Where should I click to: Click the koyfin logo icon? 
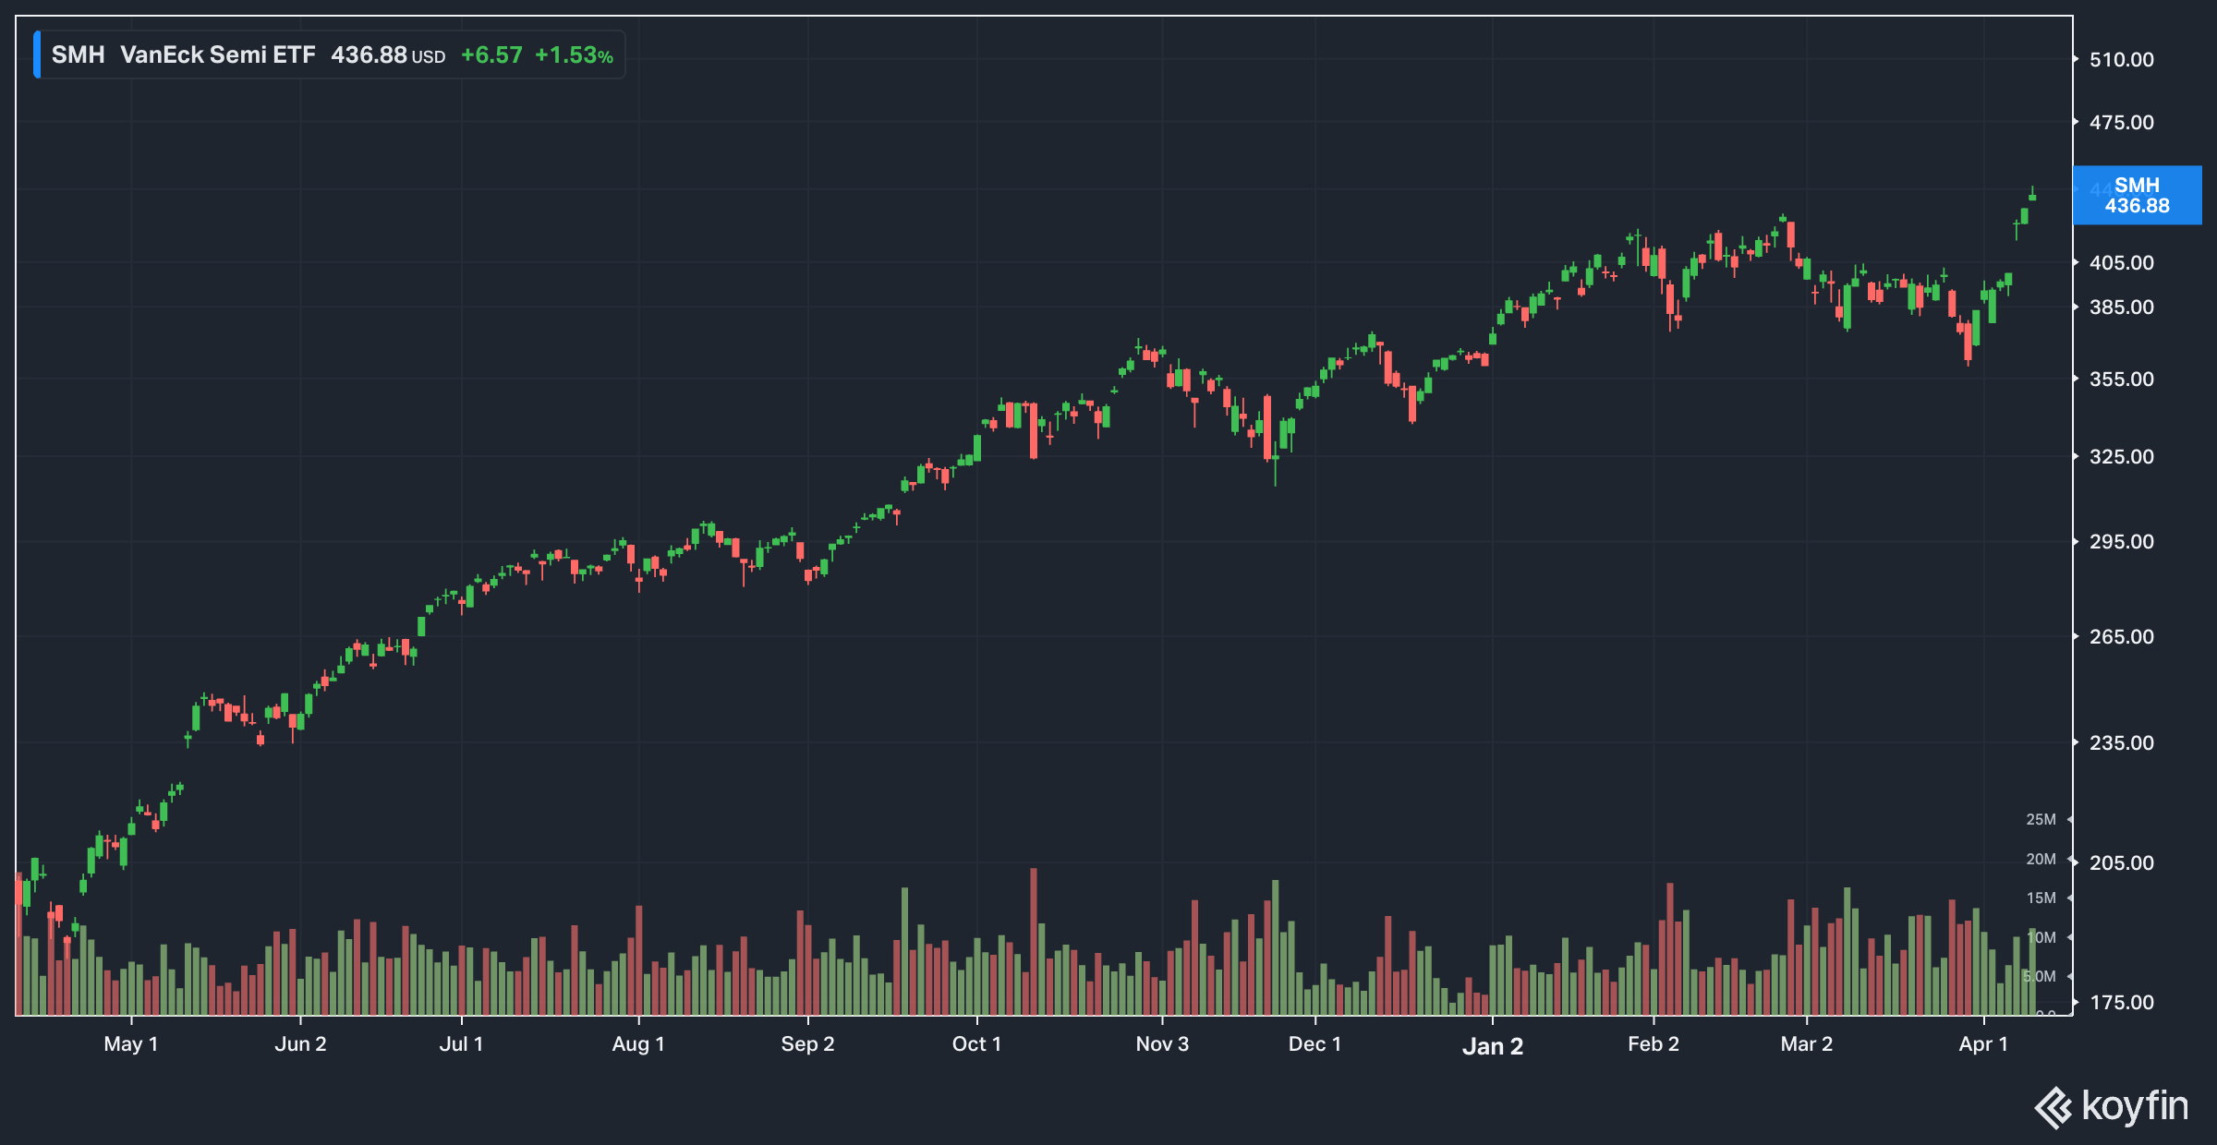tap(2053, 1108)
